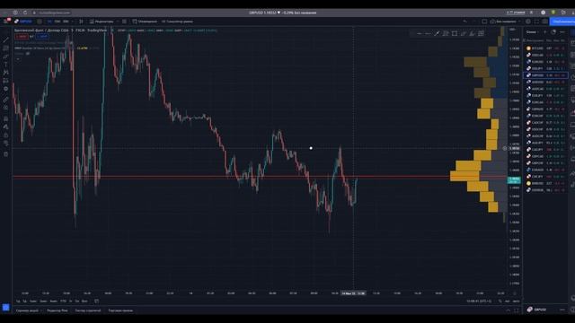This screenshot has width=575, height=323.
Task: Open the Strategy Tester bottom tab
Action: [88, 310]
